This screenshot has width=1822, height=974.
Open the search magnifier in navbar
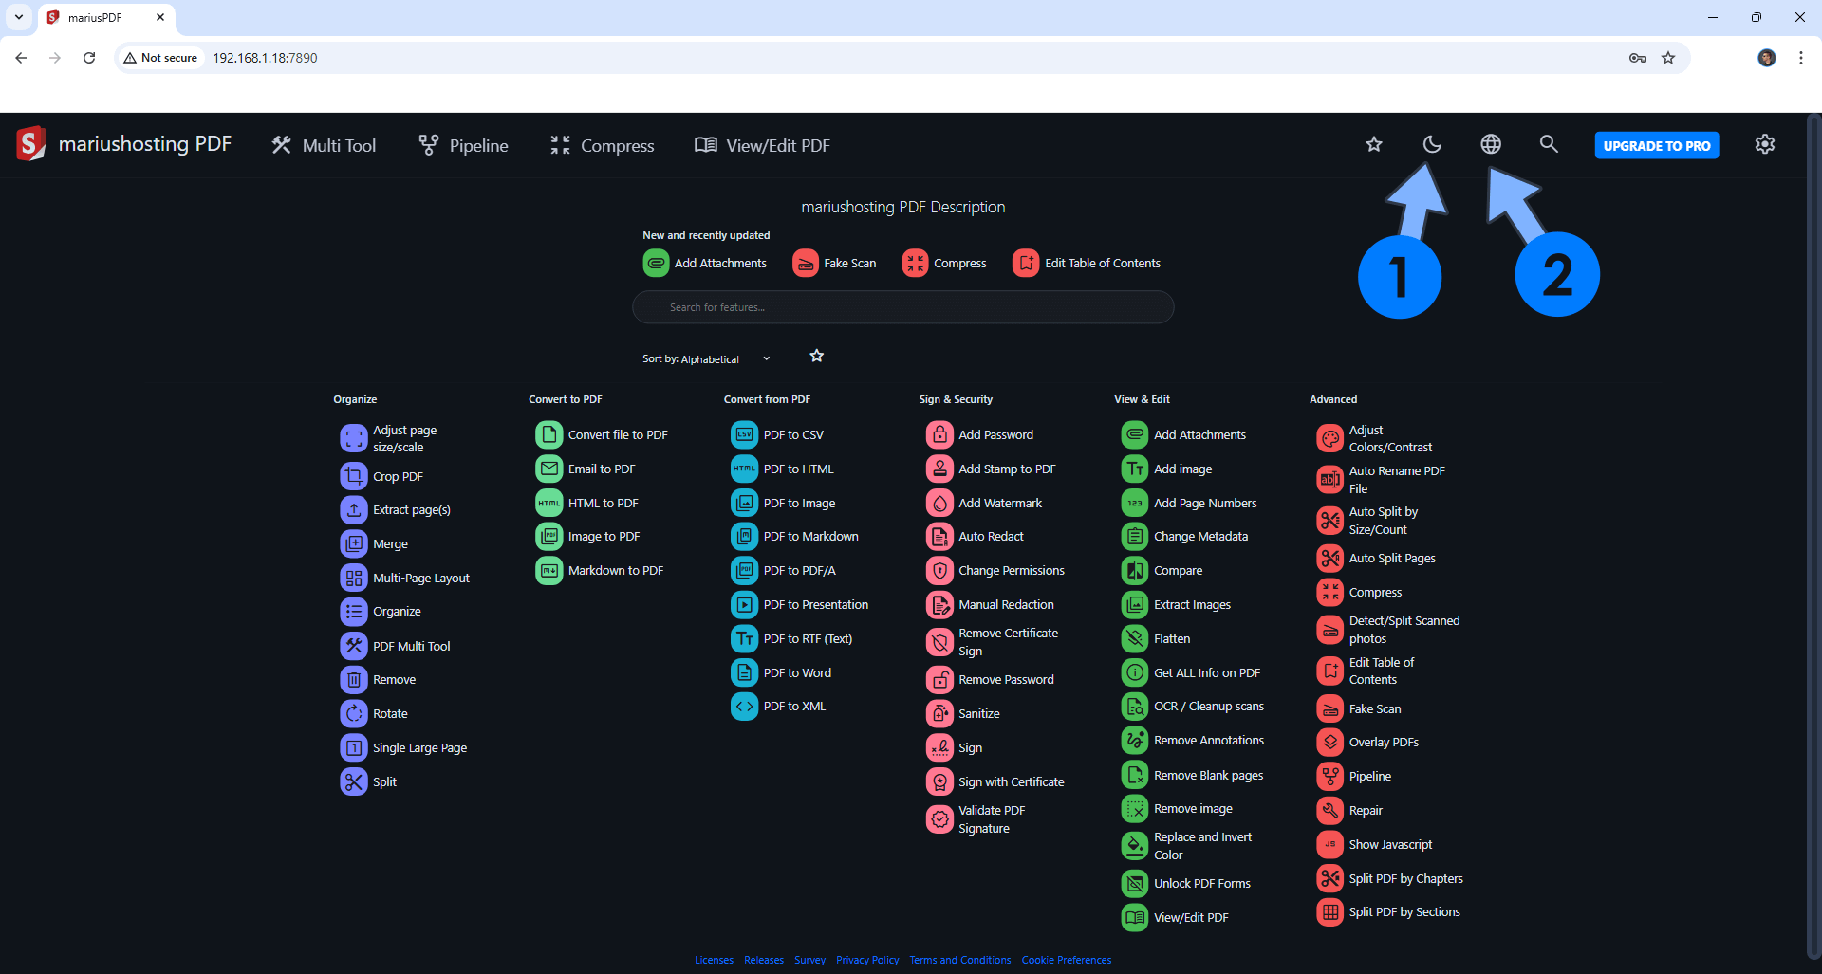tap(1549, 144)
